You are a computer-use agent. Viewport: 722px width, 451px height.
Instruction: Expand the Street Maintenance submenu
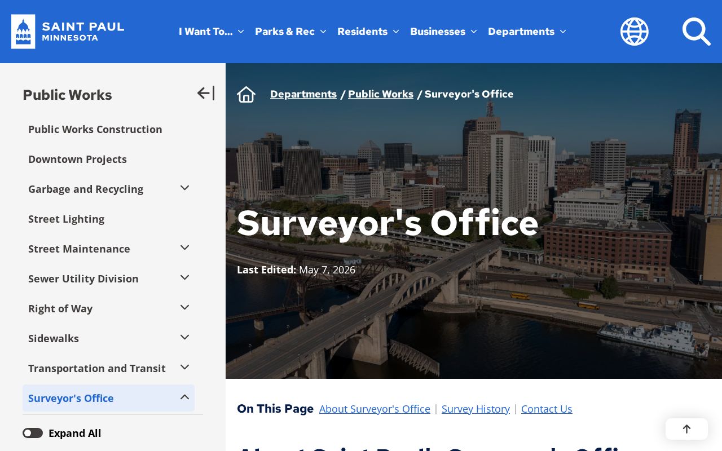click(184, 247)
